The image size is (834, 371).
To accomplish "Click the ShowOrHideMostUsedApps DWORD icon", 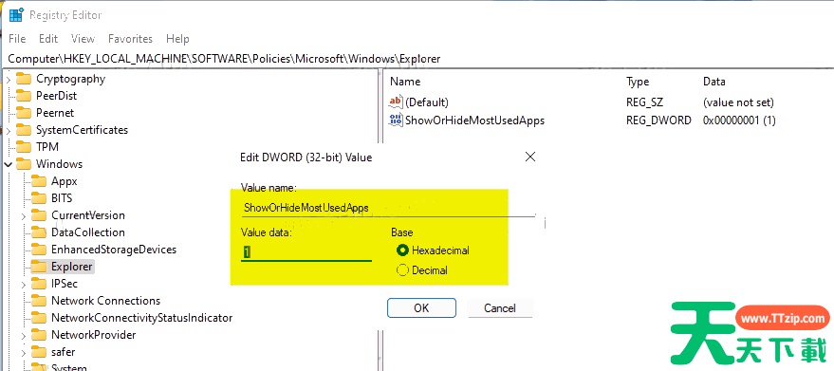I will coord(396,121).
